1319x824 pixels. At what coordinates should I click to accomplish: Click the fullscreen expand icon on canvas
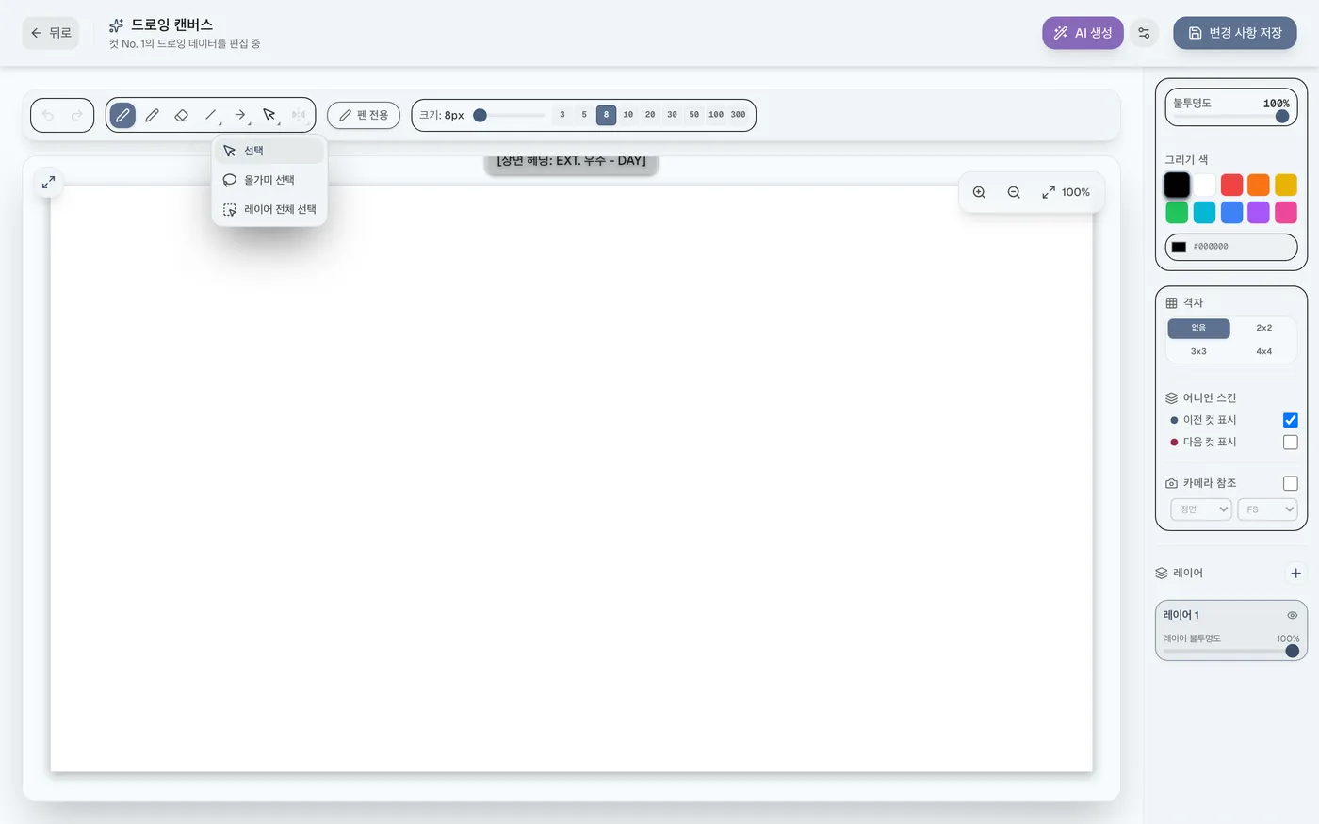click(x=48, y=182)
